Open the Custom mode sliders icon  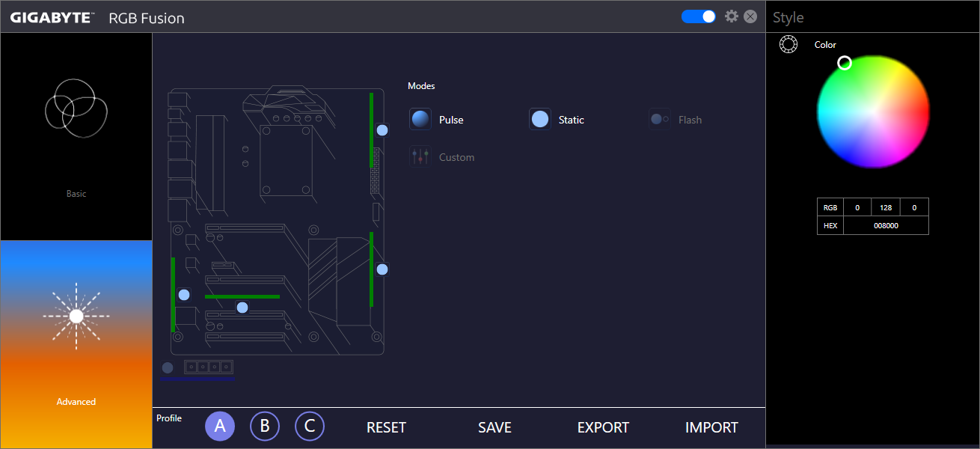point(420,156)
